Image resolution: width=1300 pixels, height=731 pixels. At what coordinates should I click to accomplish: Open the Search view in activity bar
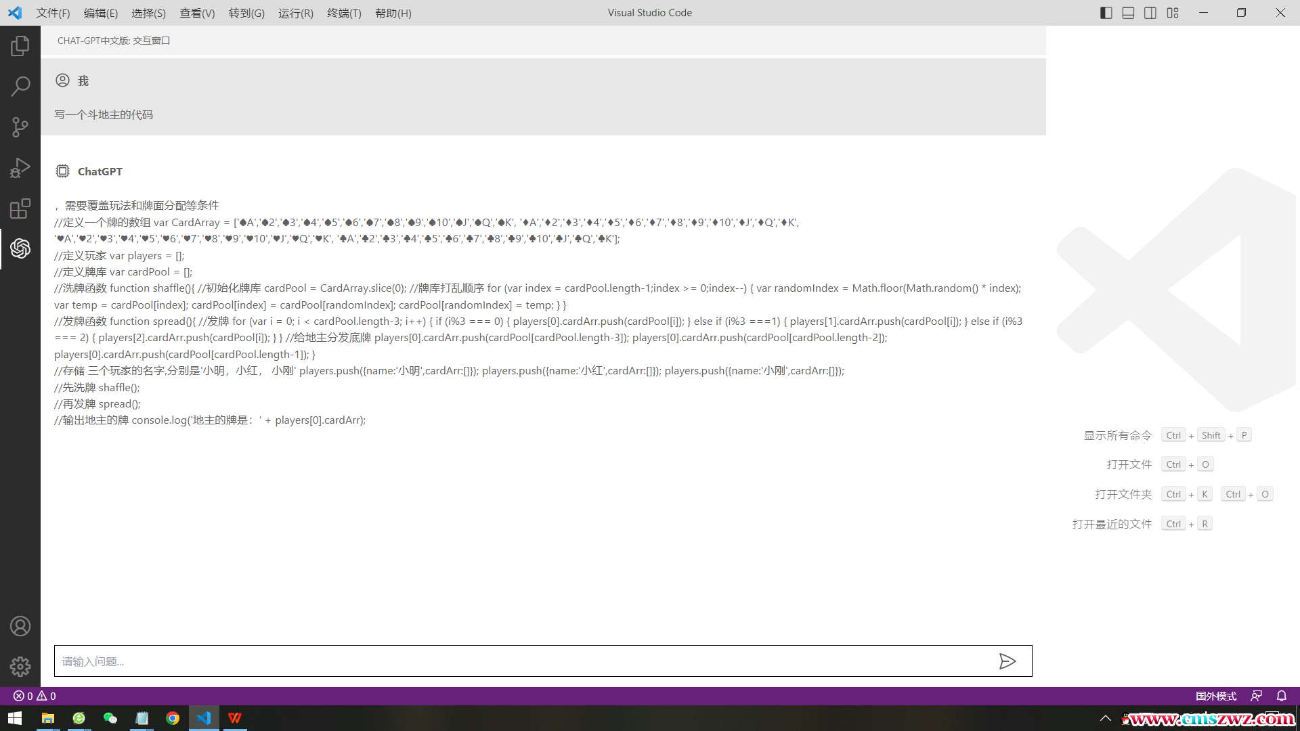pos(20,87)
